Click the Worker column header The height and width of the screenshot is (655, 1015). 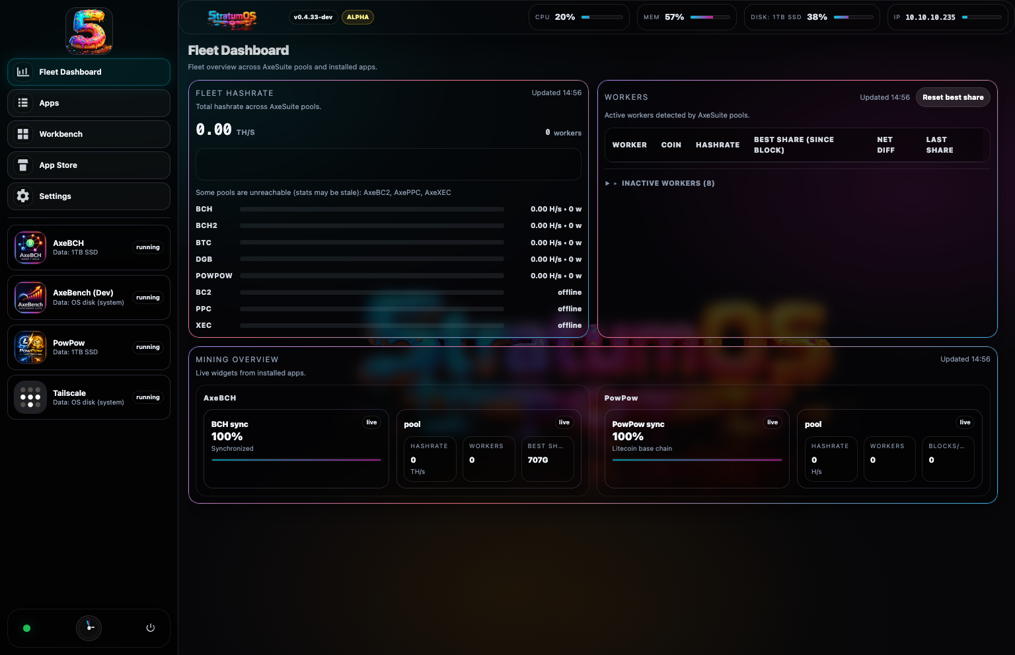629,145
